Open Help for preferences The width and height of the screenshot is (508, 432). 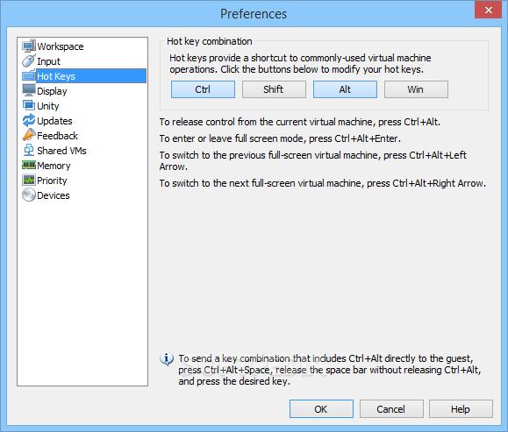point(461,409)
